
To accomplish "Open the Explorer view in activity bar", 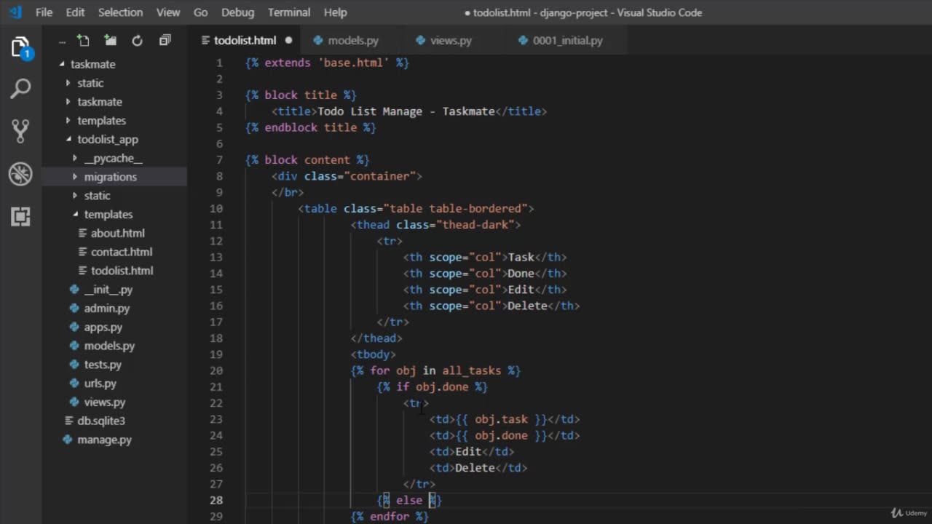I will click(20, 48).
